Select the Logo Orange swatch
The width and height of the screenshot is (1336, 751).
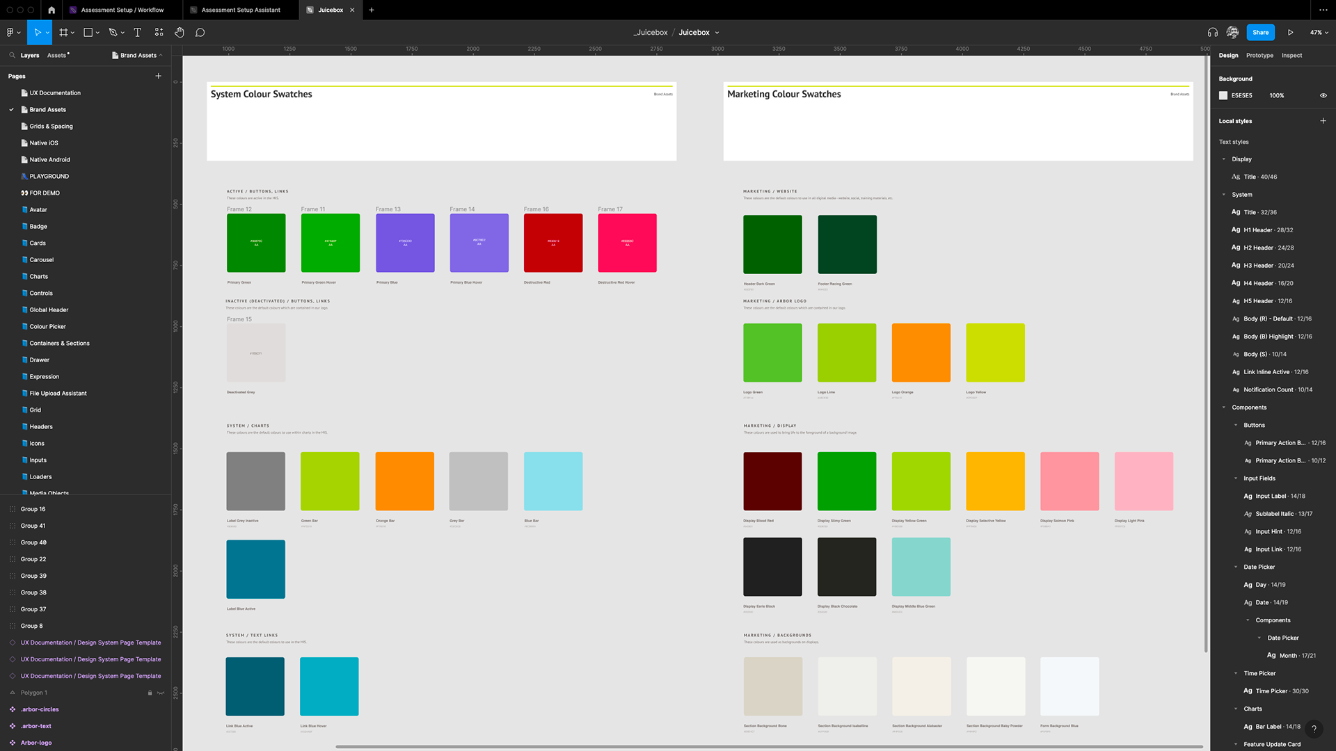tap(921, 353)
